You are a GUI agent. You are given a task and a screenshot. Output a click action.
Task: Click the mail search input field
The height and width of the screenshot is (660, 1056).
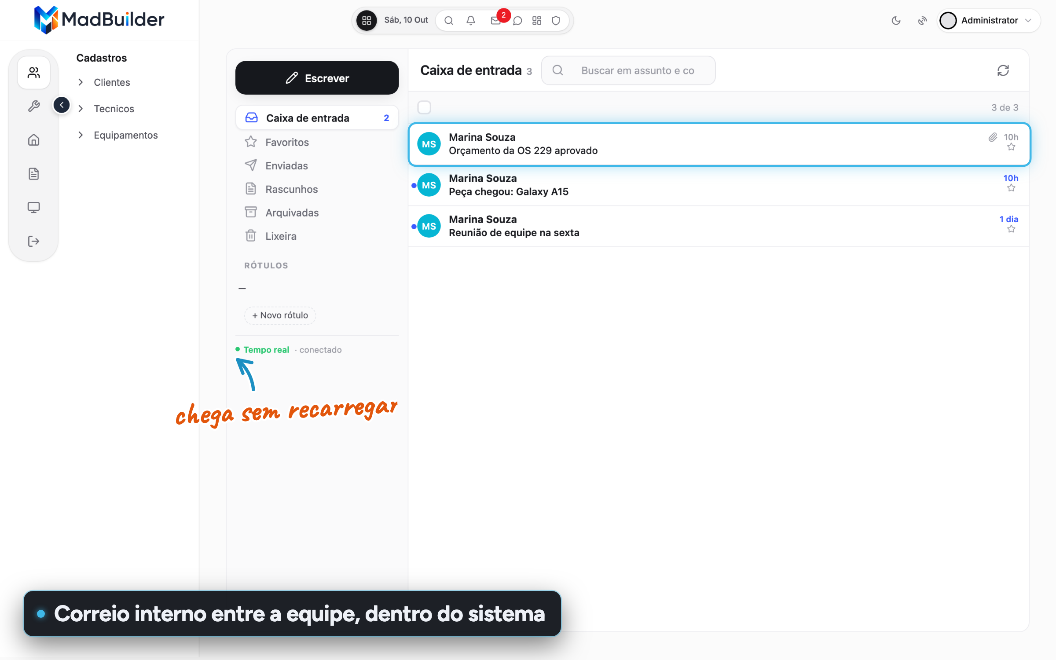coord(628,70)
